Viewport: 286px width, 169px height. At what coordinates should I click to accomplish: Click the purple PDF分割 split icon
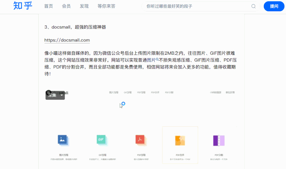pyautogui.click(x=219, y=140)
